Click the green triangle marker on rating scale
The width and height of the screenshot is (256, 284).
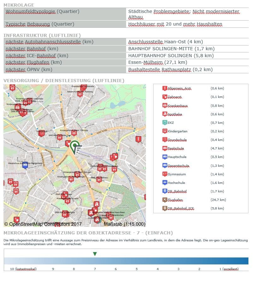[x=95, y=254]
